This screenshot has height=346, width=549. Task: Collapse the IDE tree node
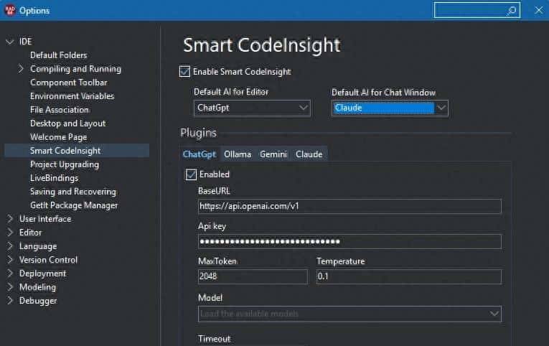tap(10, 42)
